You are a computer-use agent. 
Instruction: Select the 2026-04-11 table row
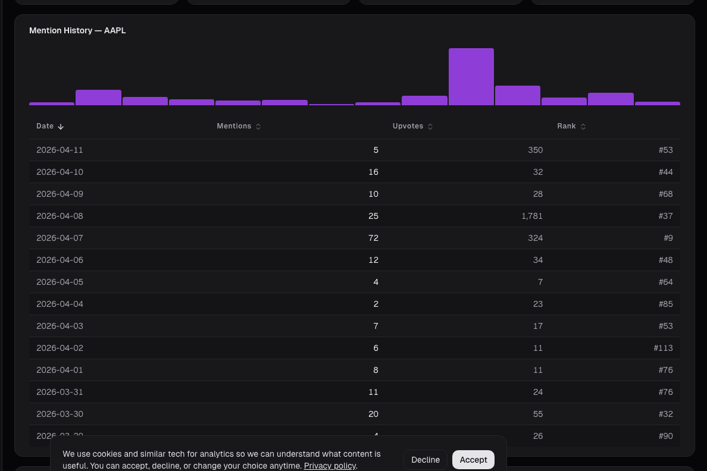pos(354,150)
